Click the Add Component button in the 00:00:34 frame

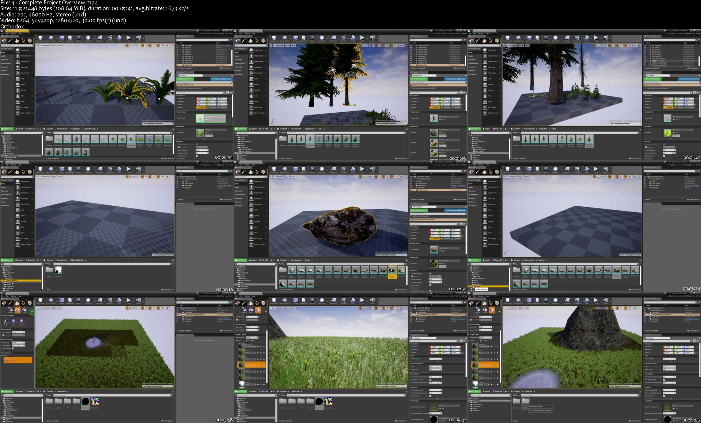click(185, 79)
